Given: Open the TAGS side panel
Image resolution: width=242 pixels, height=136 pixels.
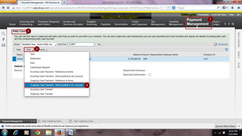Looking at the screenshot, I should (239, 65).
